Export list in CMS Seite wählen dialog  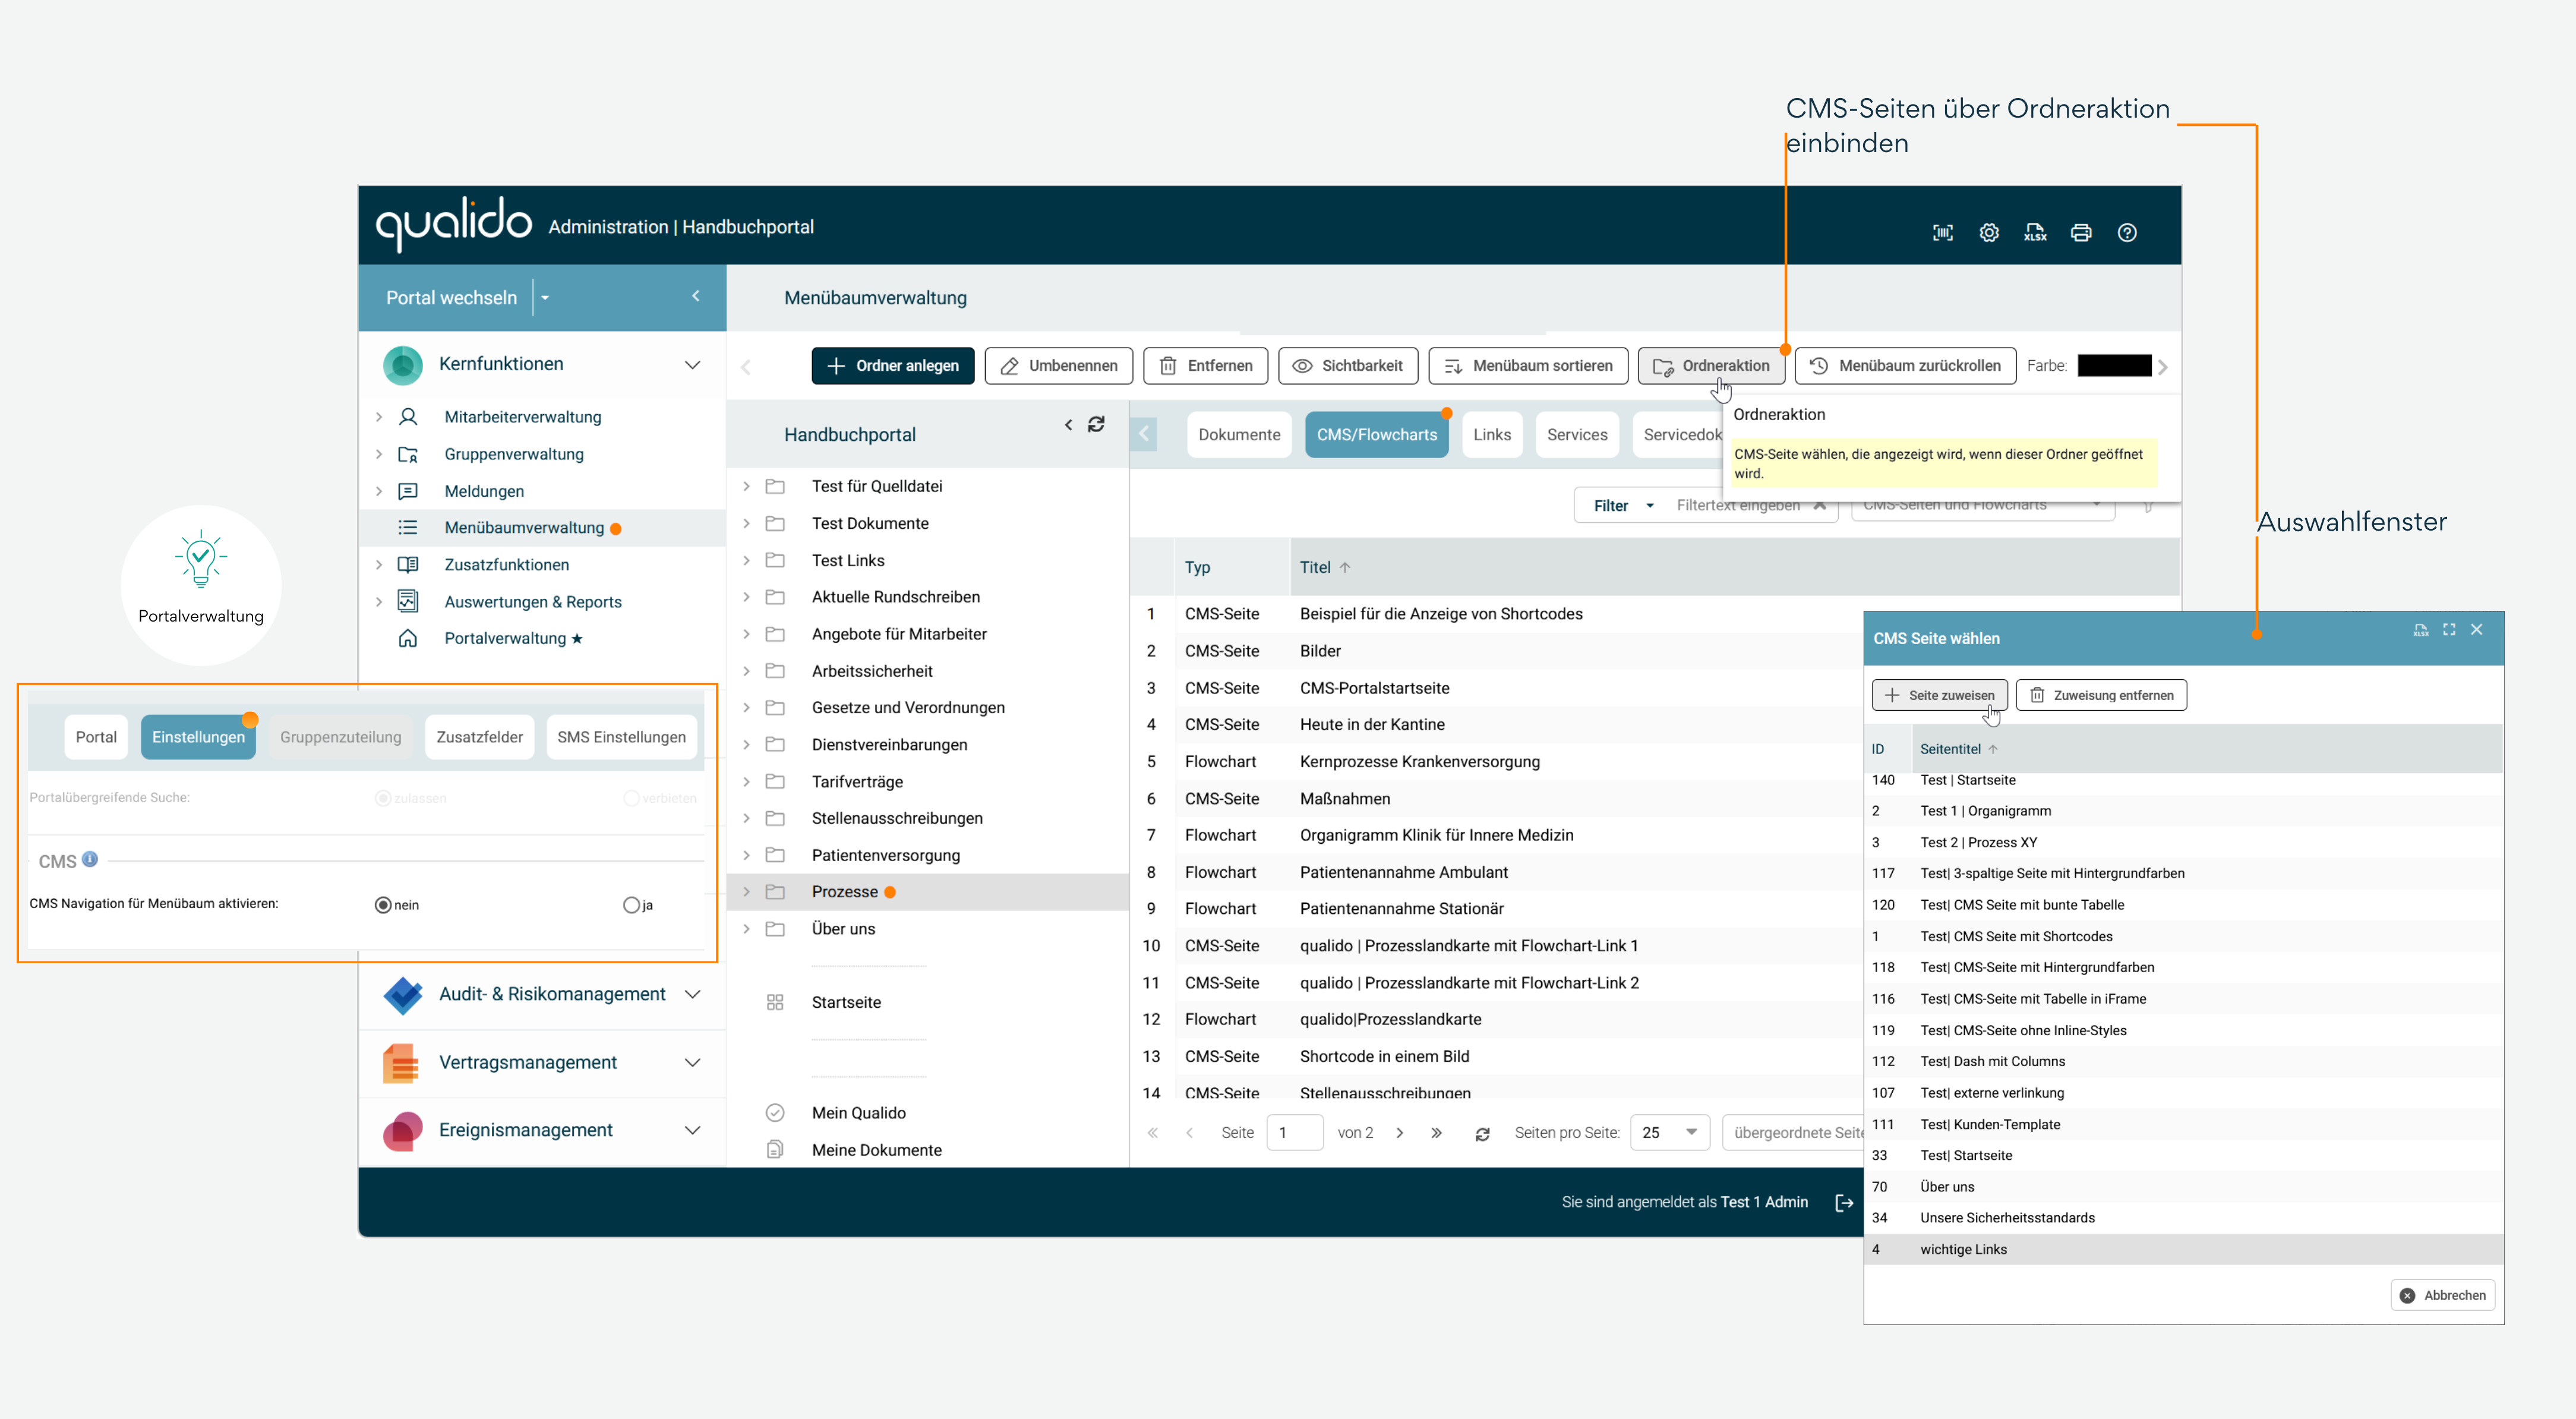[2421, 630]
